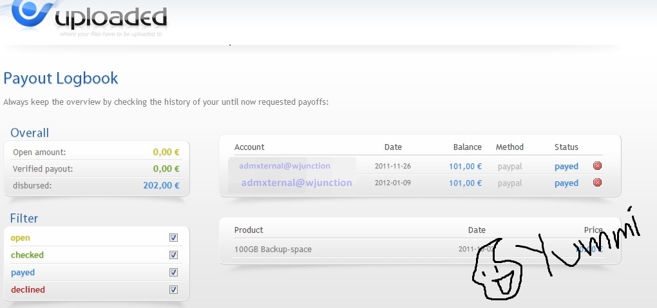
Task: Click the Account column header
Action: click(249, 147)
